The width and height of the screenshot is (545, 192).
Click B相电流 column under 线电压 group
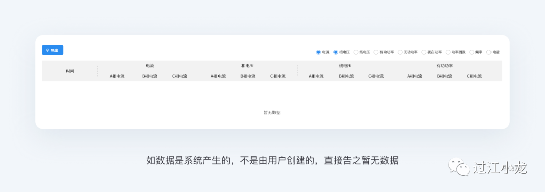coord(346,76)
